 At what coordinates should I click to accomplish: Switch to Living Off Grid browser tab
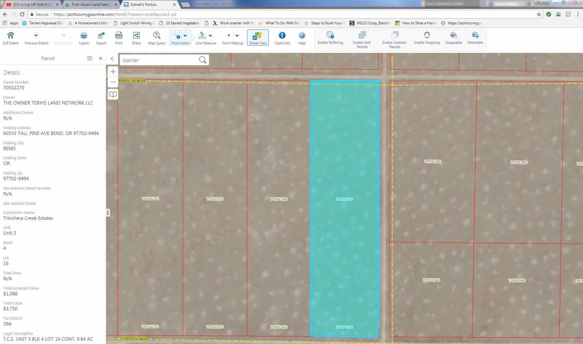click(33, 4)
